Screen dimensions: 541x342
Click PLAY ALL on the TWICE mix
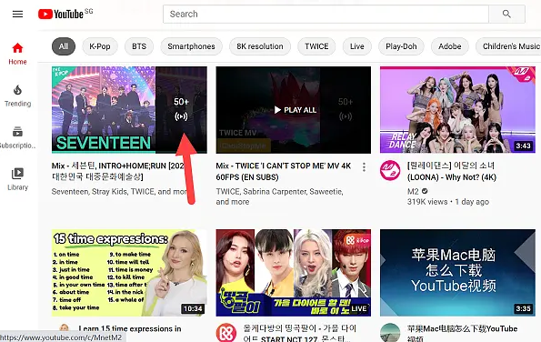(x=295, y=110)
